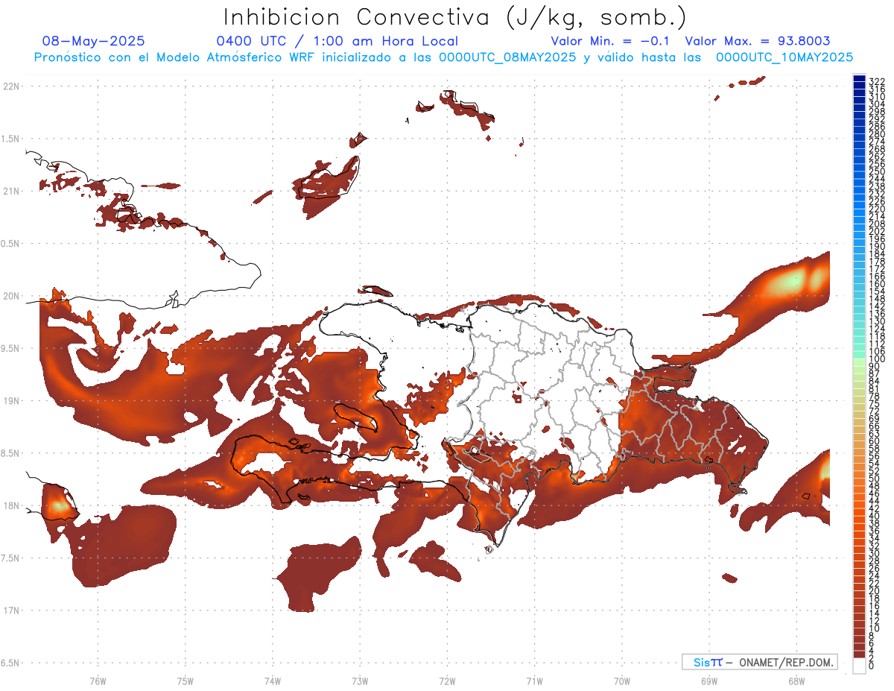Click the 'Valor Min. = -0.1' readout

pyautogui.click(x=612, y=41)
